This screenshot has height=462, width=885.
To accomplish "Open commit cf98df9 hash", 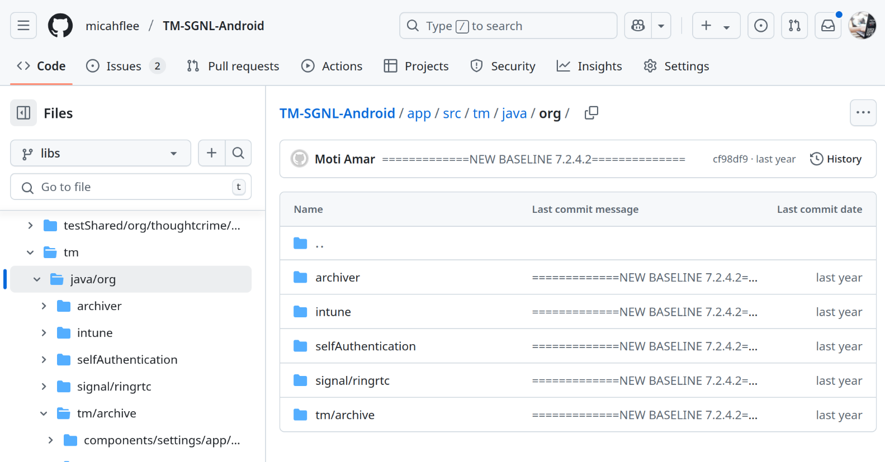I will point(730,159).
